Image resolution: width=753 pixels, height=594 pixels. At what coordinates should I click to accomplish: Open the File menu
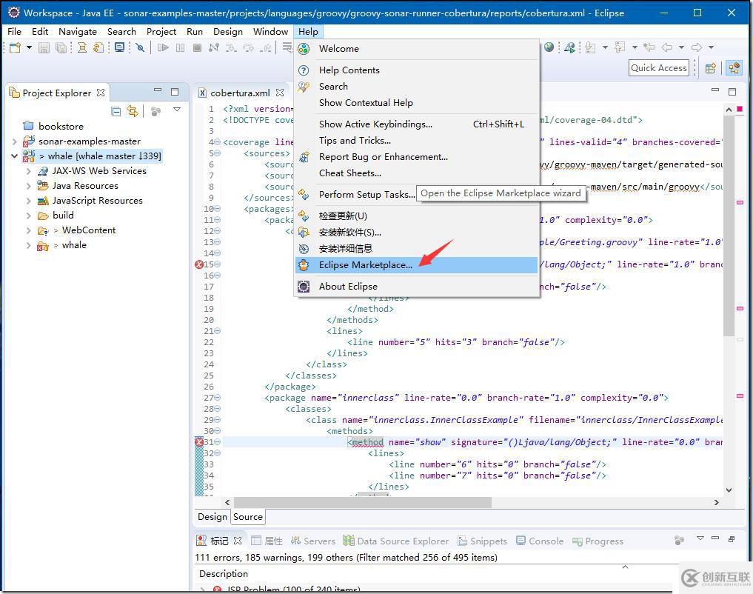(x=14, y=32)
